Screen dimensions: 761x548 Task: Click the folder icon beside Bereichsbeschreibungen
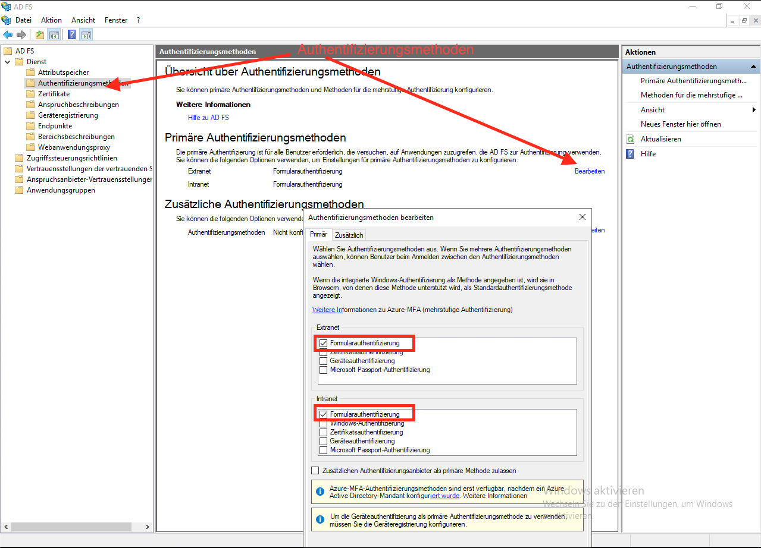click(x=30, y=137)
